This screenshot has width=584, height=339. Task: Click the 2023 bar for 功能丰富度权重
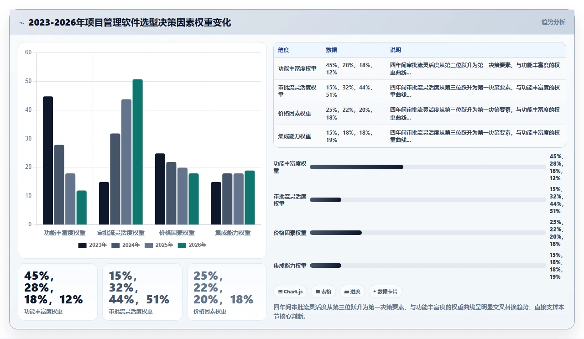pos(48,161)
